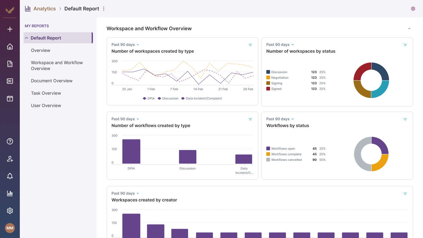The width and height of the screenshot is (423, 238).
Task: Click the Discussion navy color swatch
Action: pos(268,72)
